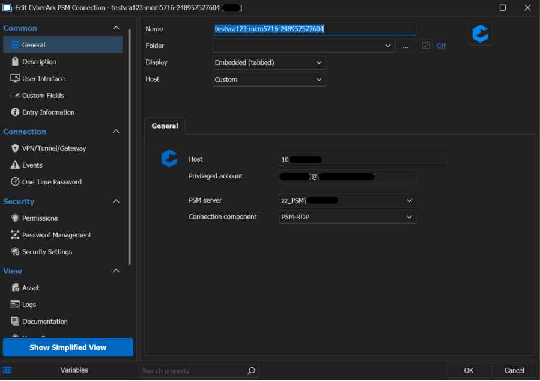
Task: Click the General list icon in sidebar
Action: (x=15, y=45)
